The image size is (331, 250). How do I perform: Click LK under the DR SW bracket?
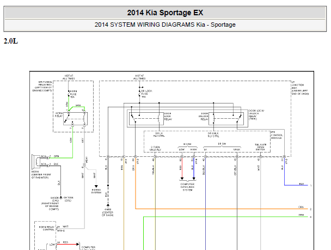click(205, 149)
